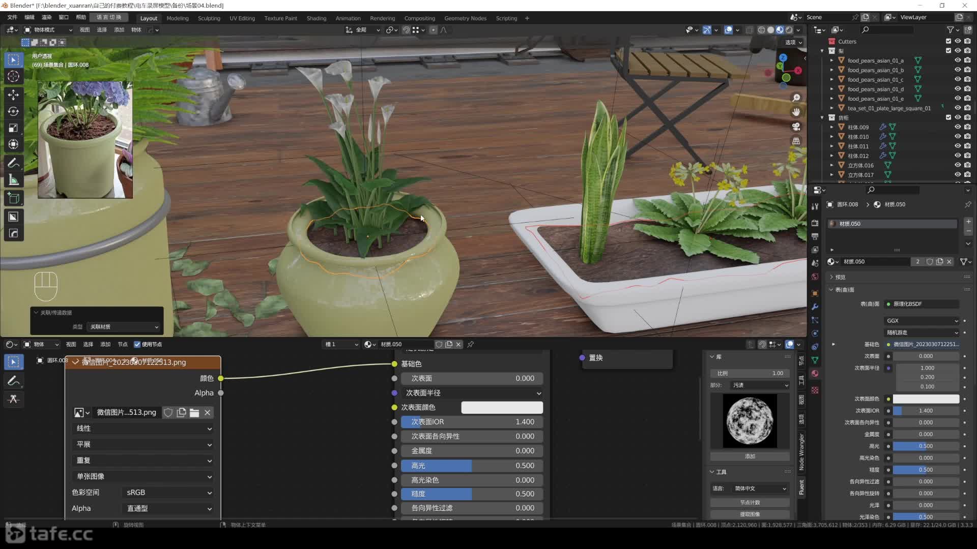Hide Cutters collection in viewport
This screenshot has height=549, width=977.
(958, 42)
